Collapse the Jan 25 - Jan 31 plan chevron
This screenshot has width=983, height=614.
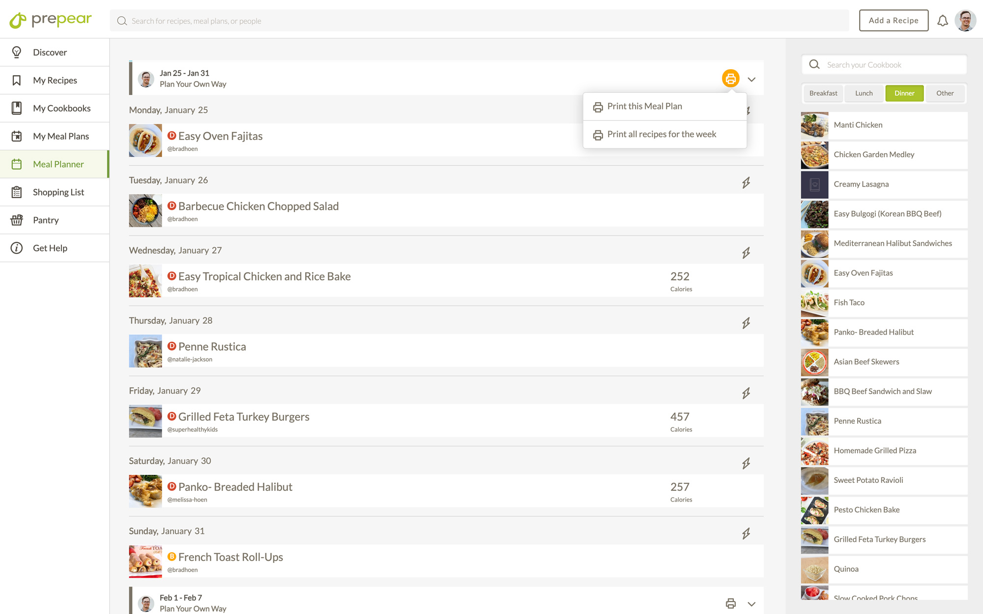click(x=752, y=79)
